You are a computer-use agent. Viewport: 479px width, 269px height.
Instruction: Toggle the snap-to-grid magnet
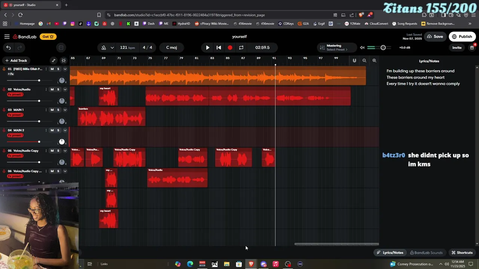coord(354,61)
